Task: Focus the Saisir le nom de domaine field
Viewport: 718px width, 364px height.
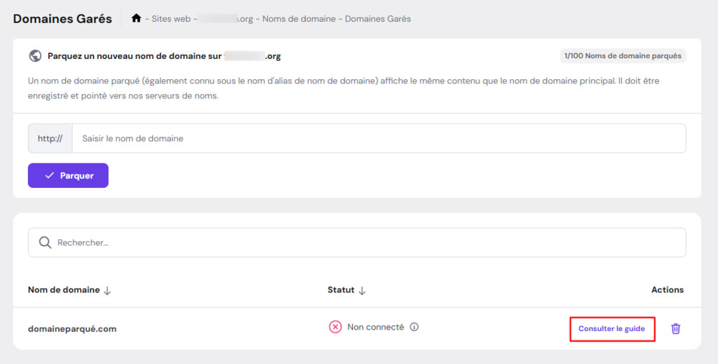Action: (379, 138)
